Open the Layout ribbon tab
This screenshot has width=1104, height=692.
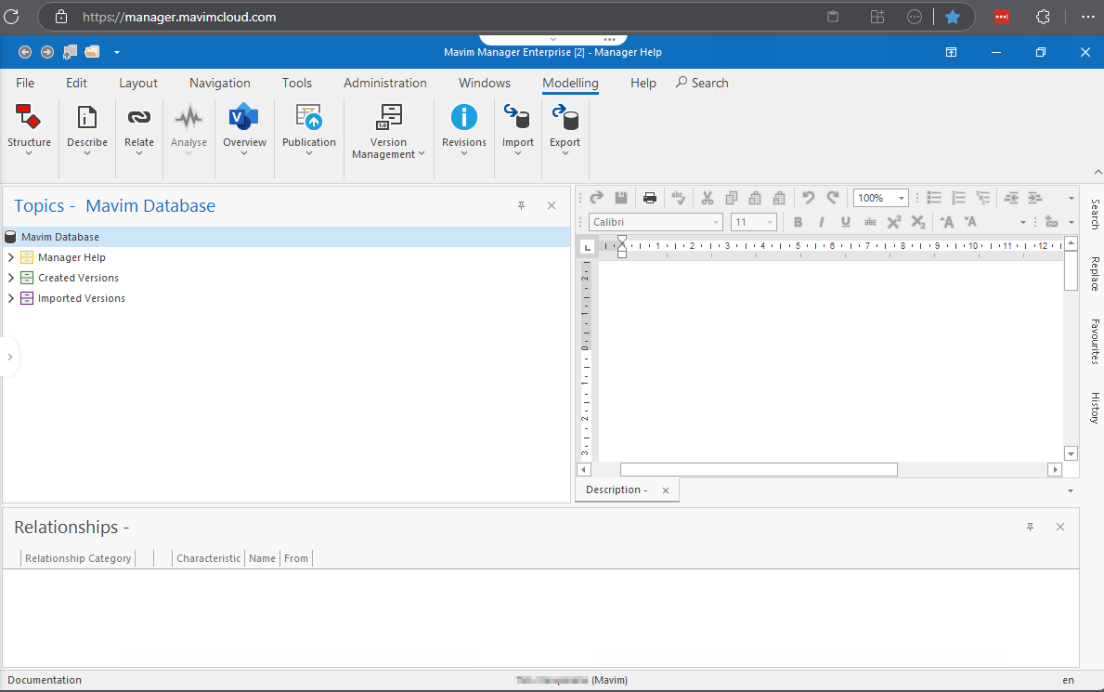click(138, 84)
